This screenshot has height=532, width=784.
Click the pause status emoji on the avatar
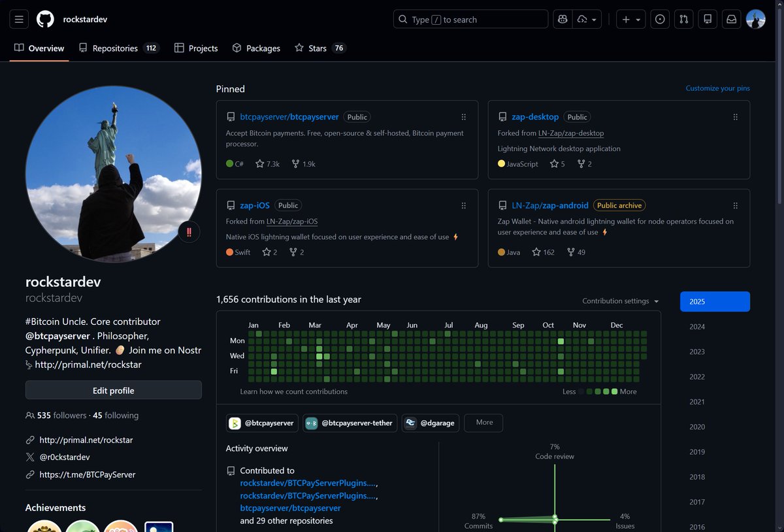point(189,232)
